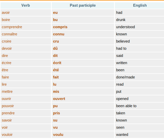Click the 'devoir' verb link
164x139 pixels.
point(7,48)
